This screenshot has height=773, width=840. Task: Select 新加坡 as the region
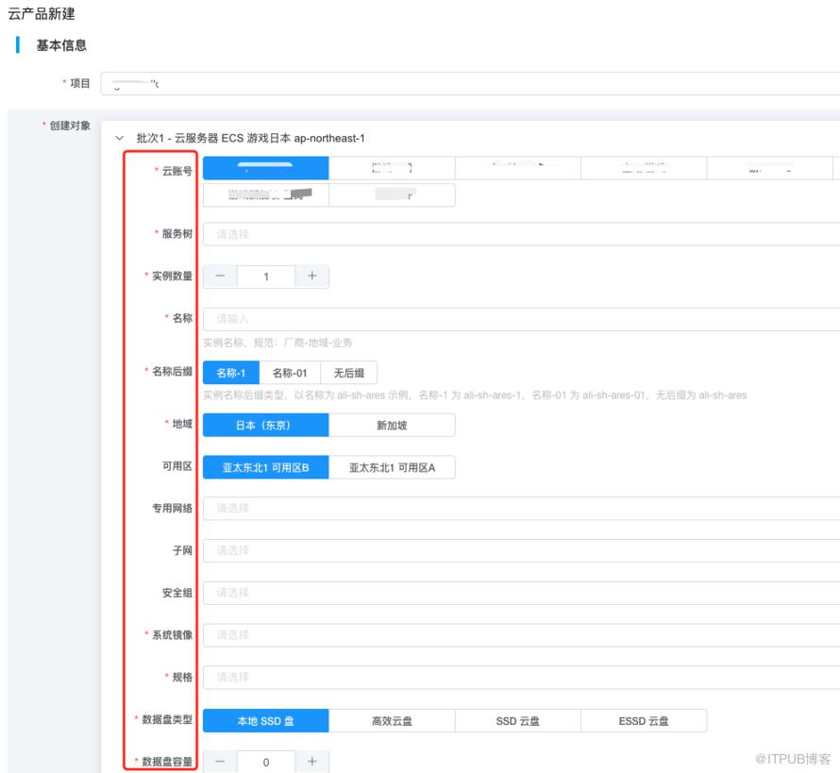(392, 425)
